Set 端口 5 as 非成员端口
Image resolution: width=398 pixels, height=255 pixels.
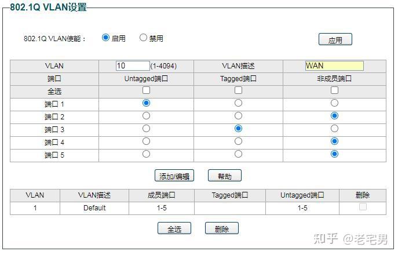point(334,154)
